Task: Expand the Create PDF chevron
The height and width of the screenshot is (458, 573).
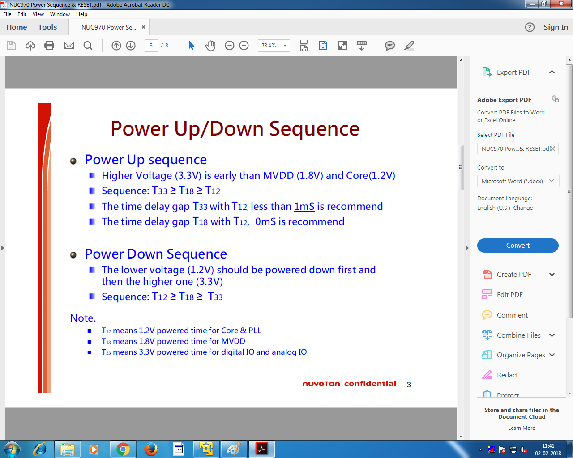Action: click(552, 275)
